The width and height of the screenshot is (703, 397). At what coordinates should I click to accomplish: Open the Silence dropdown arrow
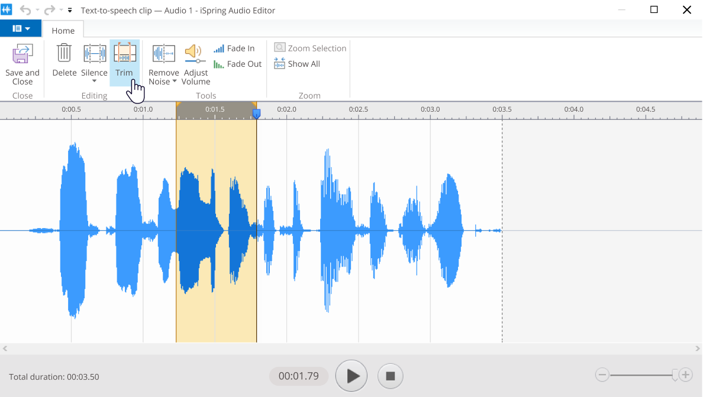94,83
